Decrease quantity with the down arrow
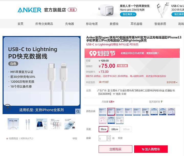This screenshot has height=156, width=184. coord(109,140)
